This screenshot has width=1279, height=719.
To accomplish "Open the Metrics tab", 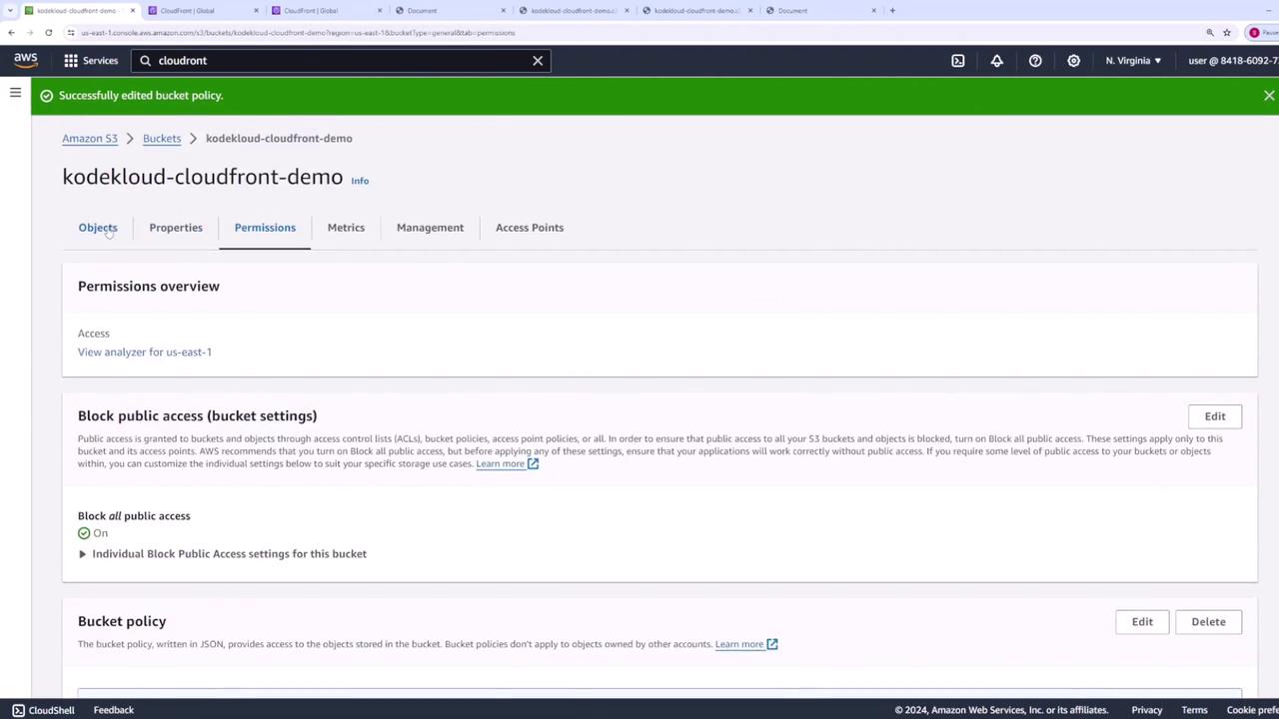I will point(346,228).
